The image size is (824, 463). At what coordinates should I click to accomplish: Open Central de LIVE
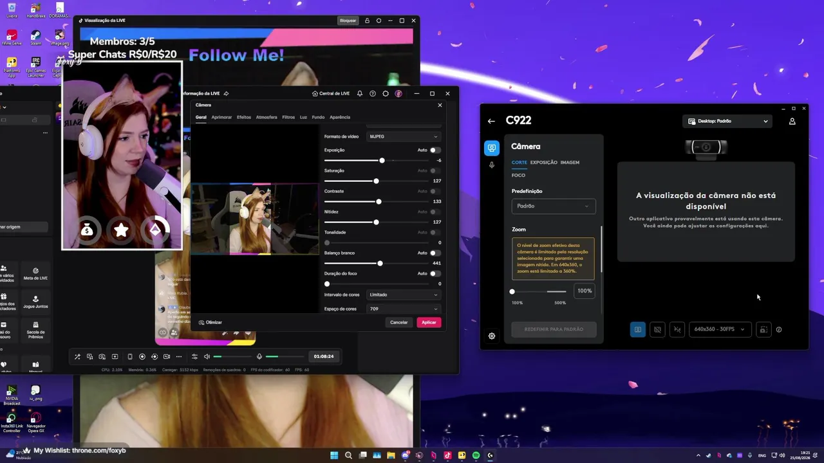331,93
